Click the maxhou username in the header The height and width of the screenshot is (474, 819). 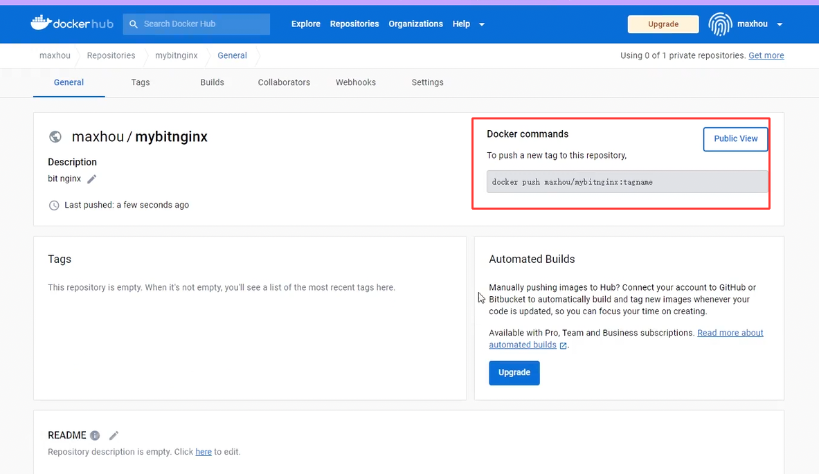753,24
